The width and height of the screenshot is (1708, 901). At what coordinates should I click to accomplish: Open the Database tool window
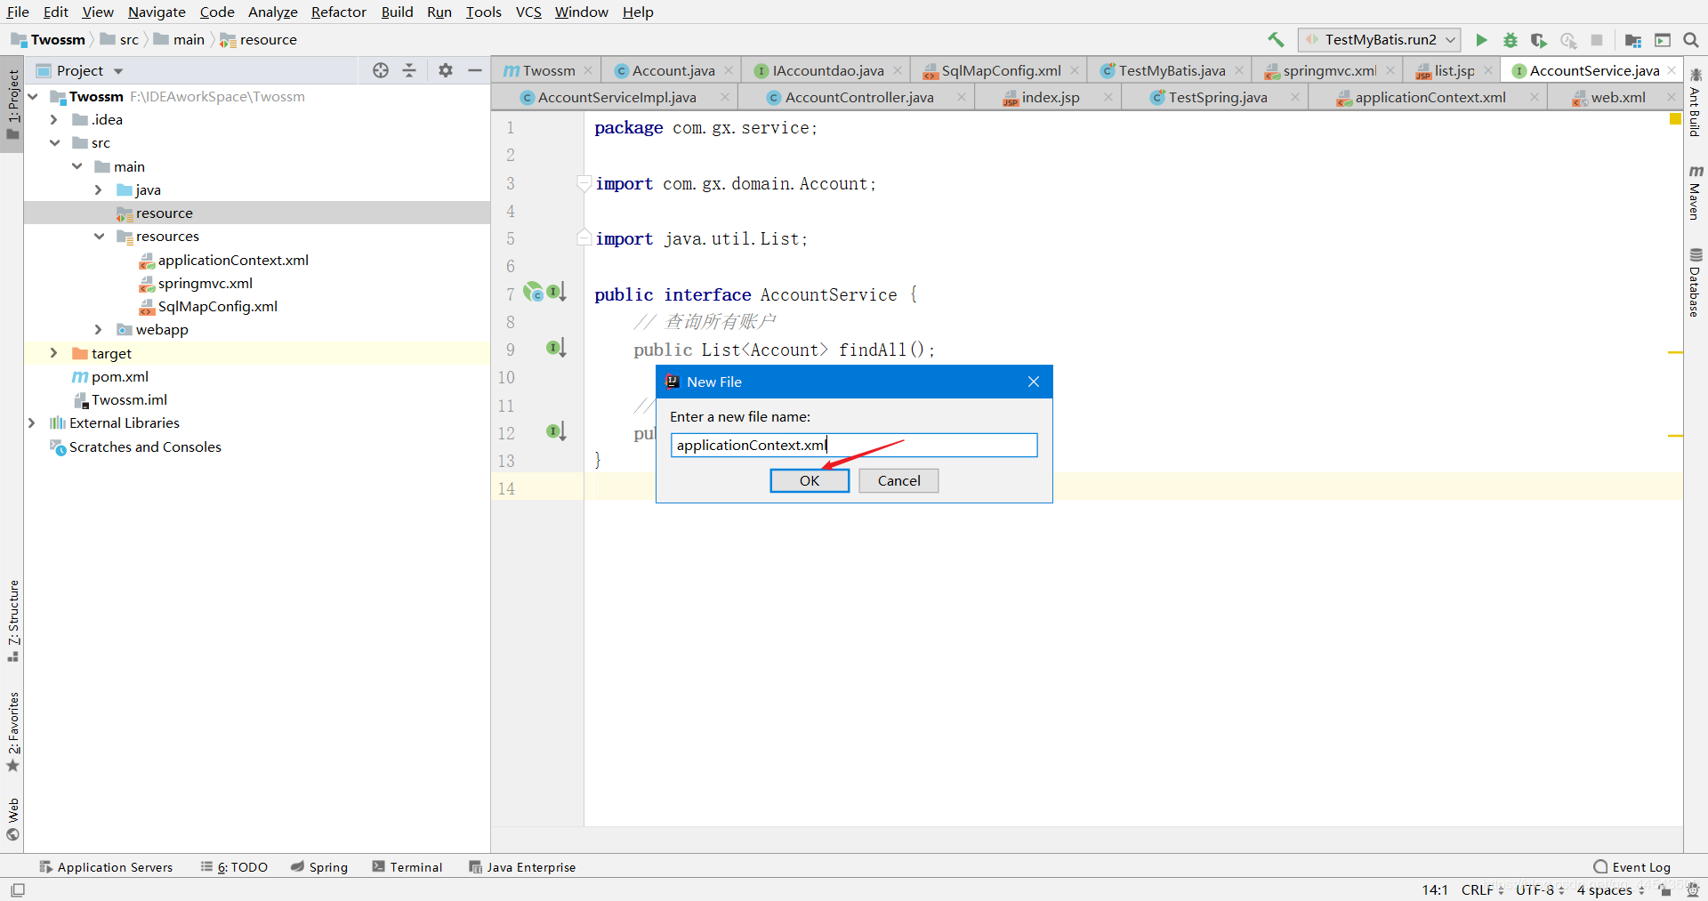tap(1696, 282)
